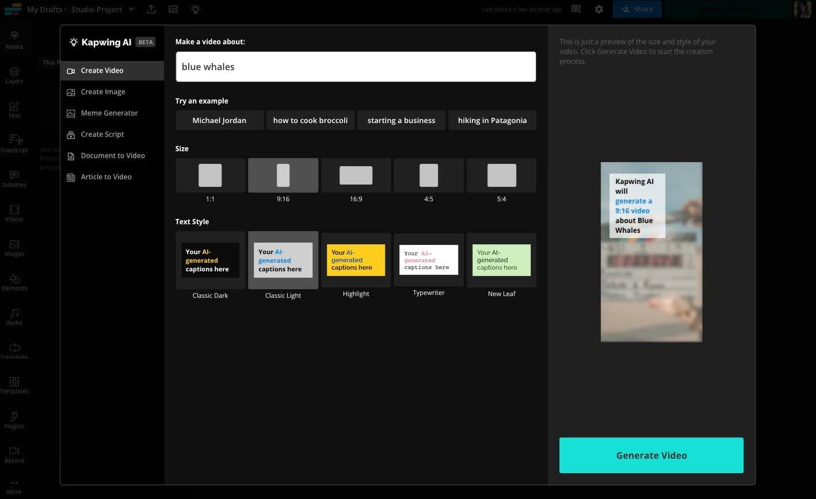Try the Michael Jordan example
Viewport: 816px width, 499px height.
(x=219, y=120)
